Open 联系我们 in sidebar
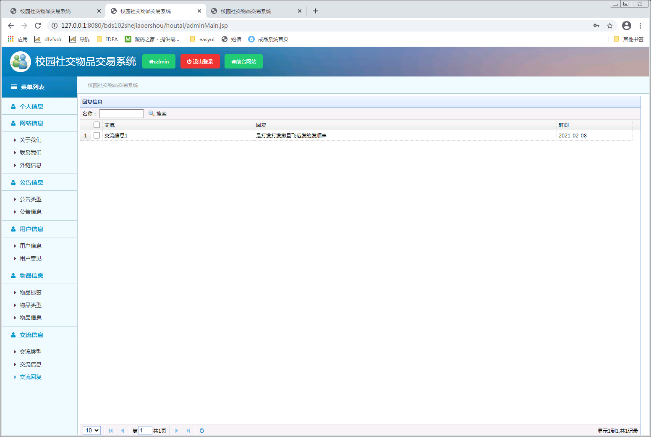The image size is (651, 437). (31, 153)
